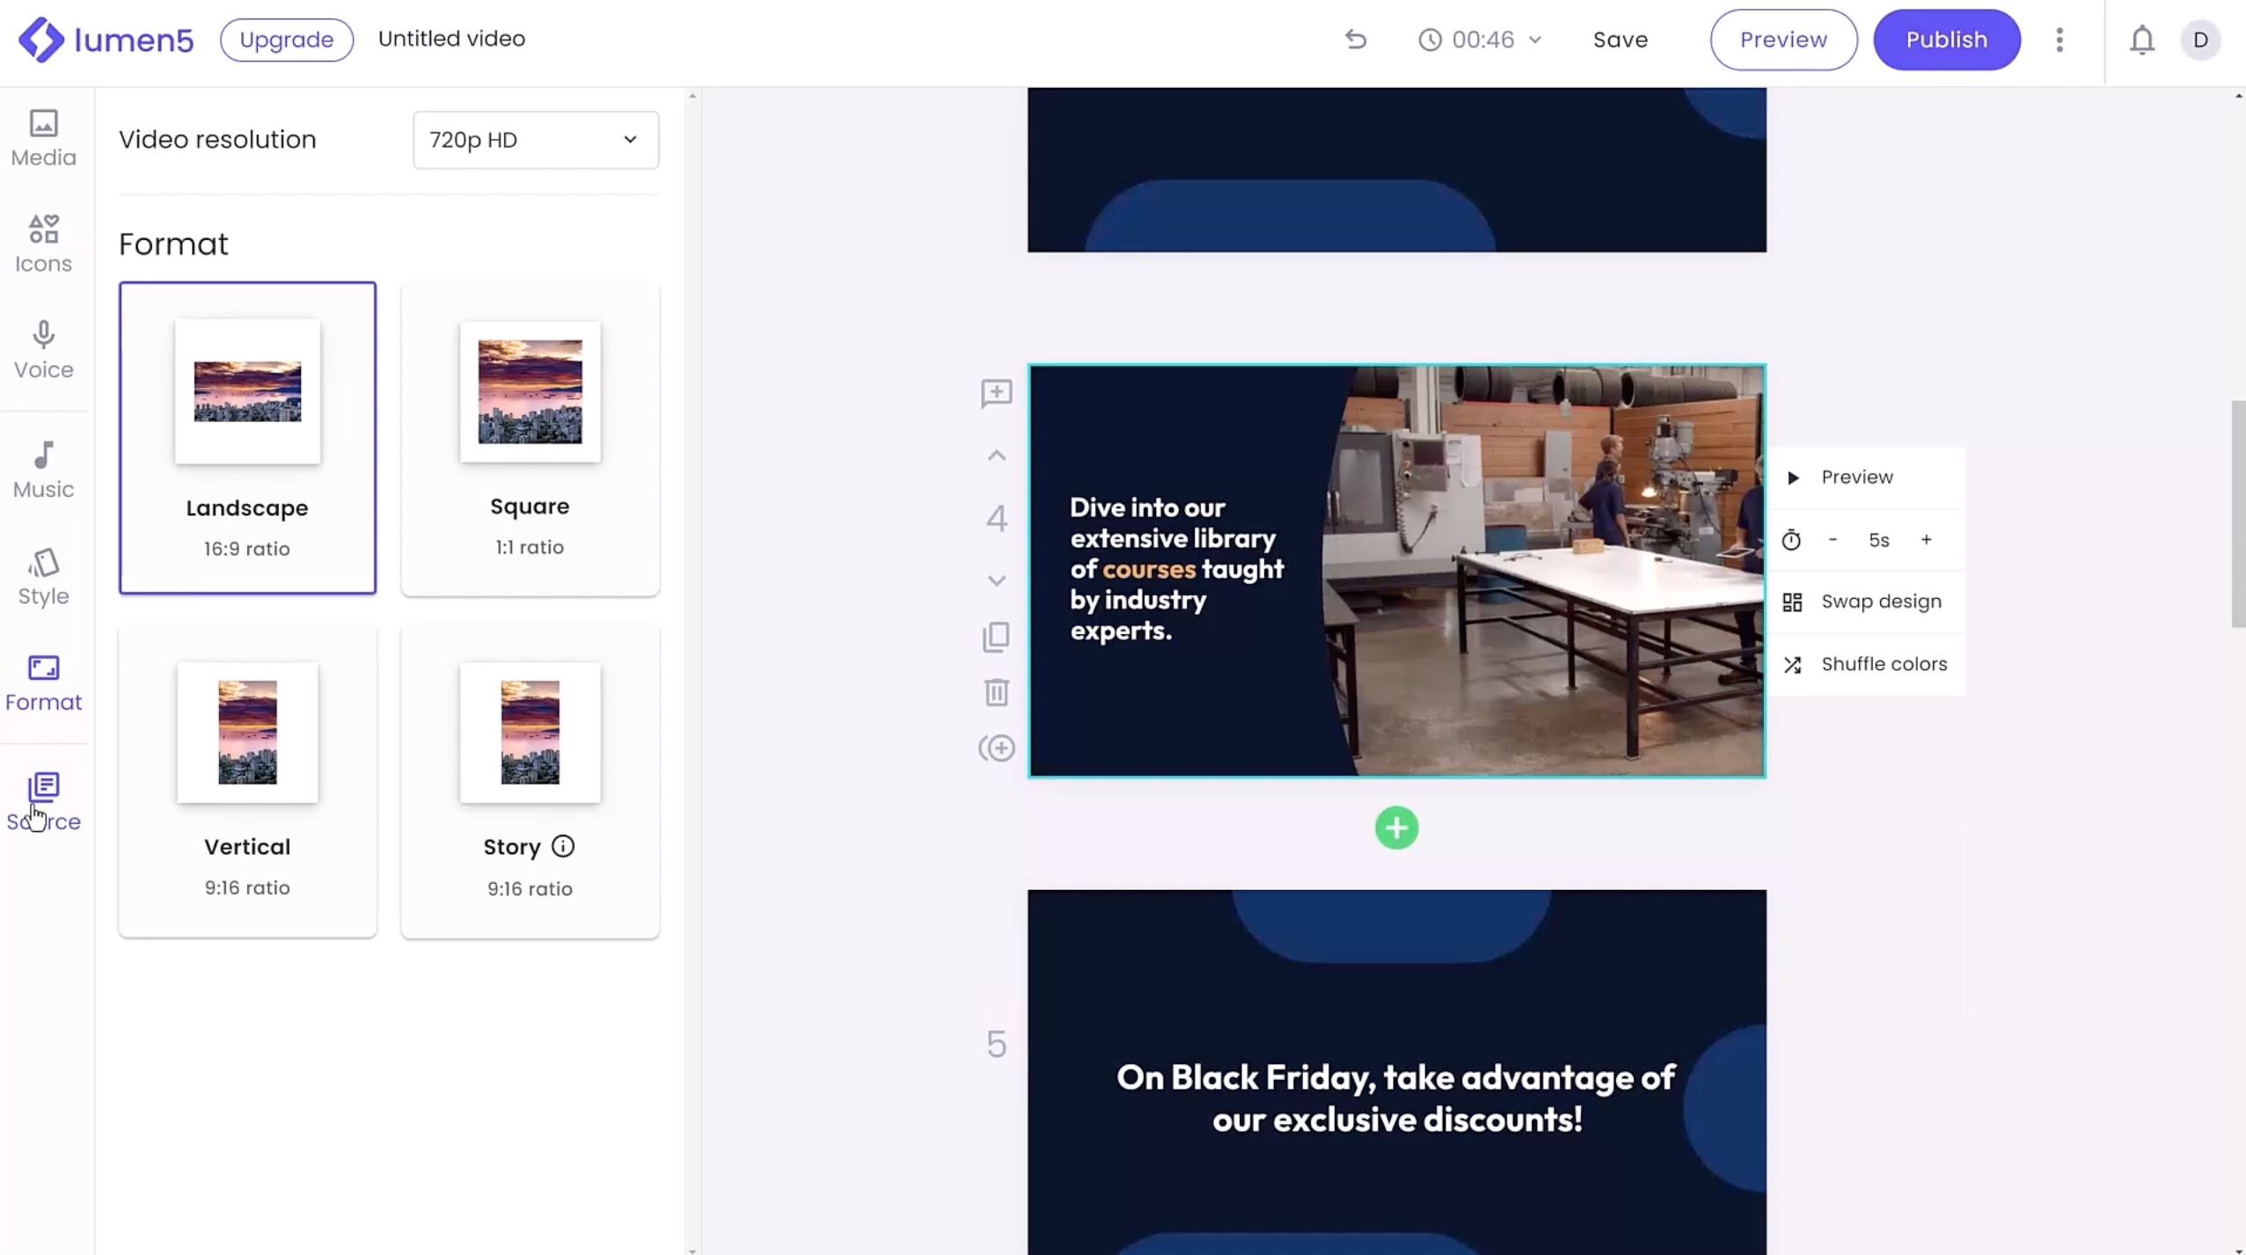Viewport: 2246px width, 1255px height.
Task: Select the Story 9:16 format
Action: (x=530, y=779)
